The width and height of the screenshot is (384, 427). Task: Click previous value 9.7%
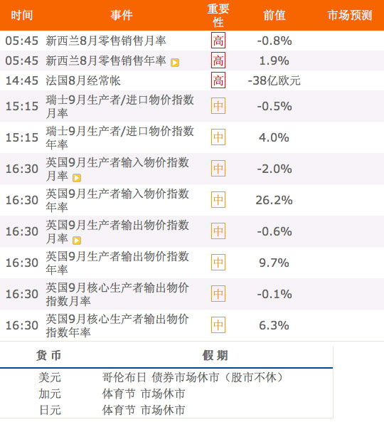(274, 263)
